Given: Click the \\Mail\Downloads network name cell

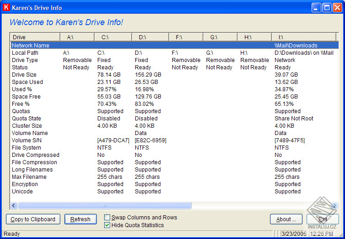Looking at the screenshot, I should [x=296, y=46].
